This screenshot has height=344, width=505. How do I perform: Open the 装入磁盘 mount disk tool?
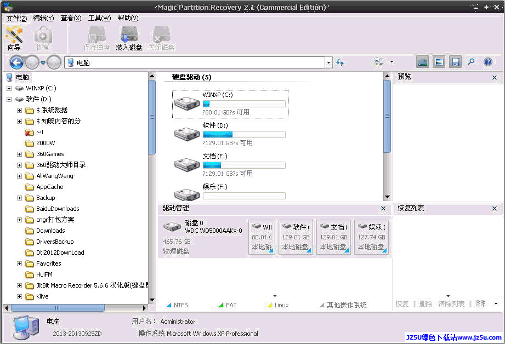coord(129,38)
